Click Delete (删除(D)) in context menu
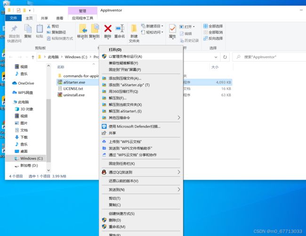This screenshot has height=236, width=306. point(141,220)
